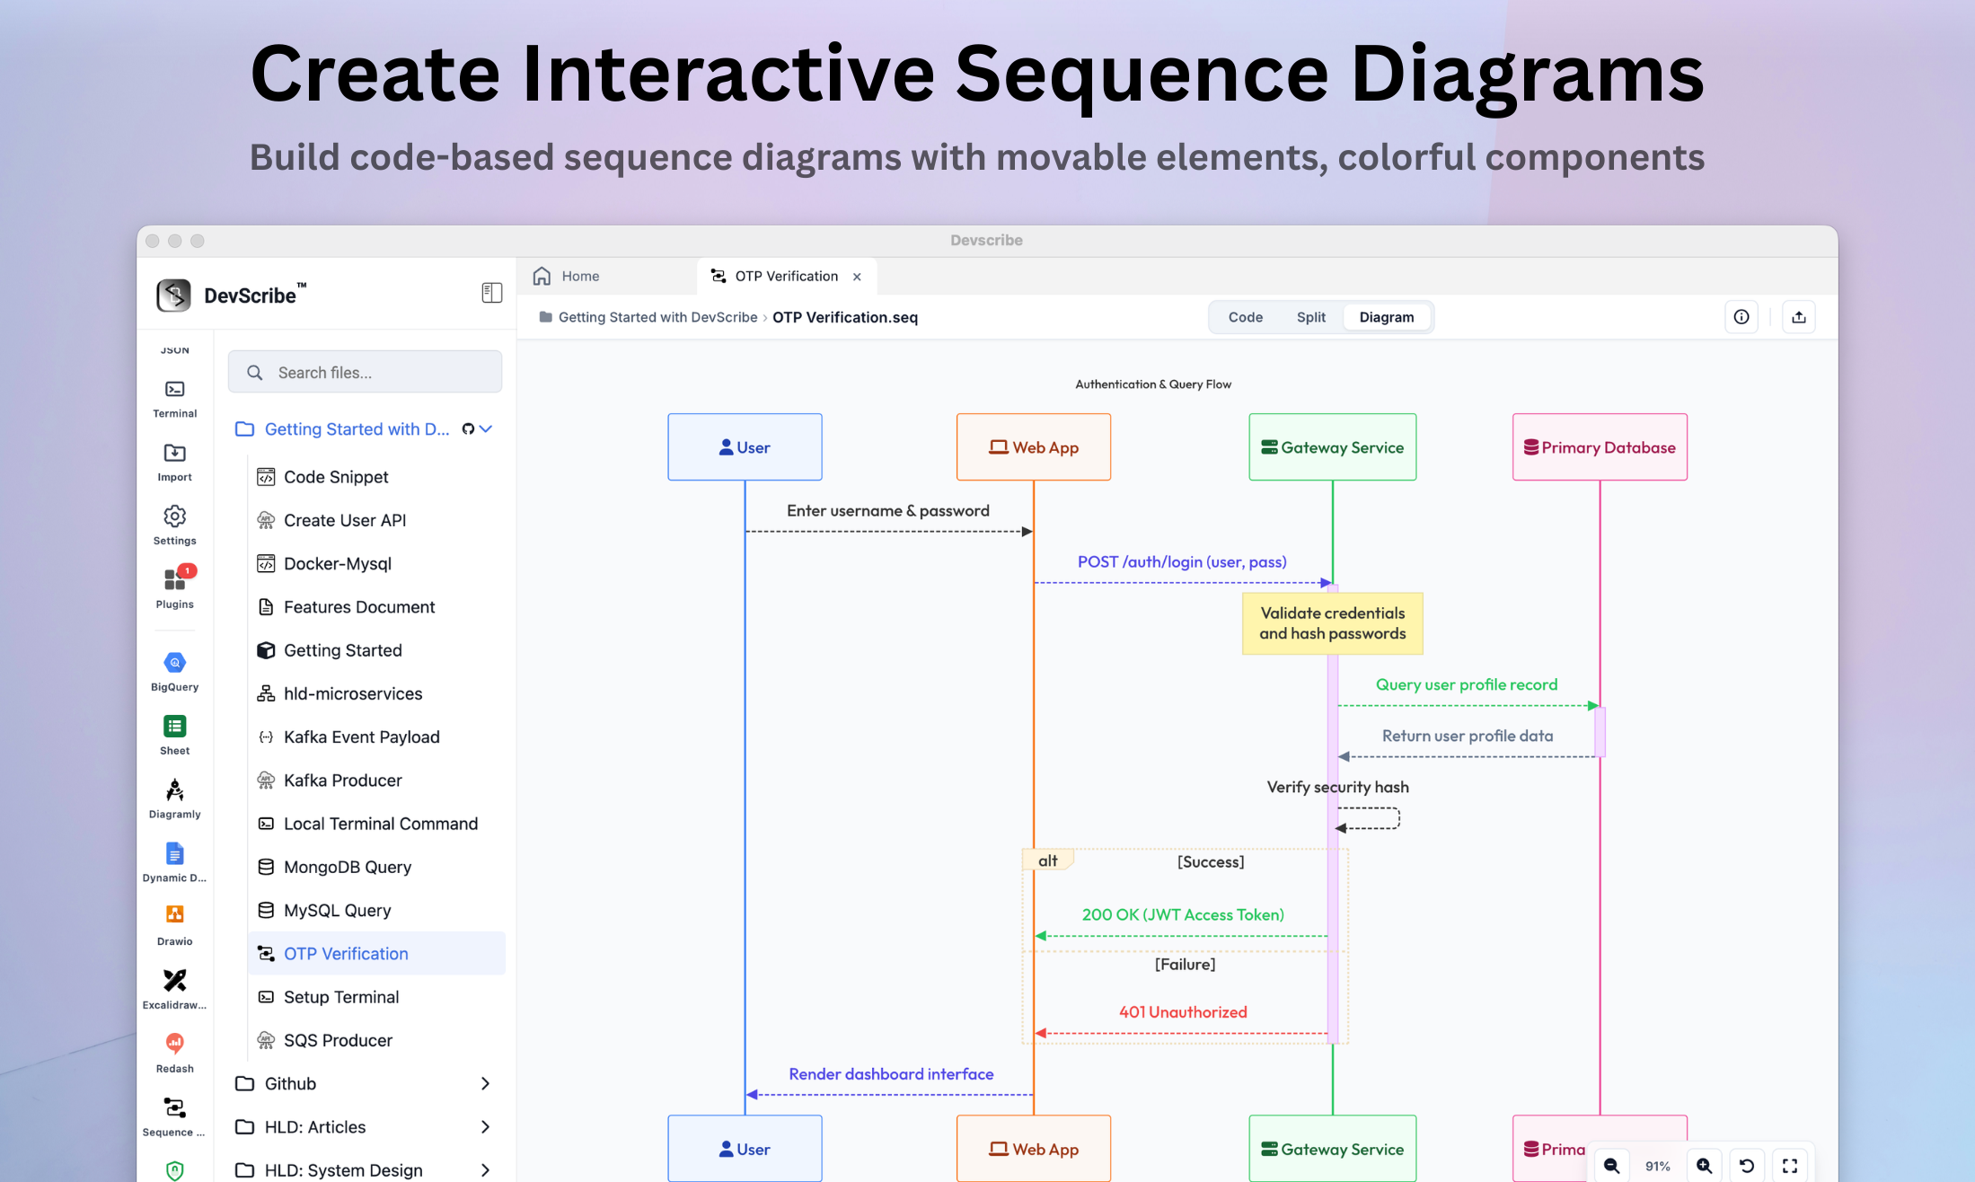Select the top Web App participant box

coord(1034,447)
